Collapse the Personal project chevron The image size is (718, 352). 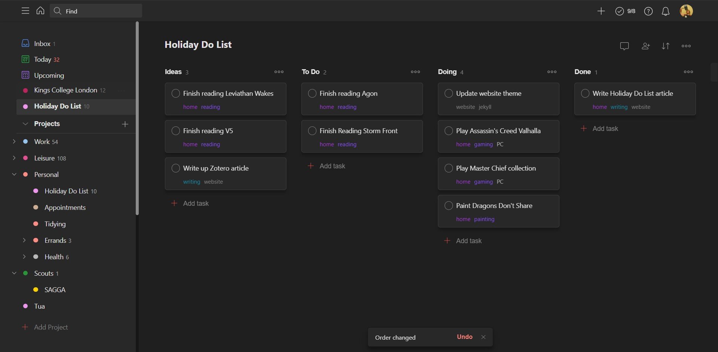14,174
